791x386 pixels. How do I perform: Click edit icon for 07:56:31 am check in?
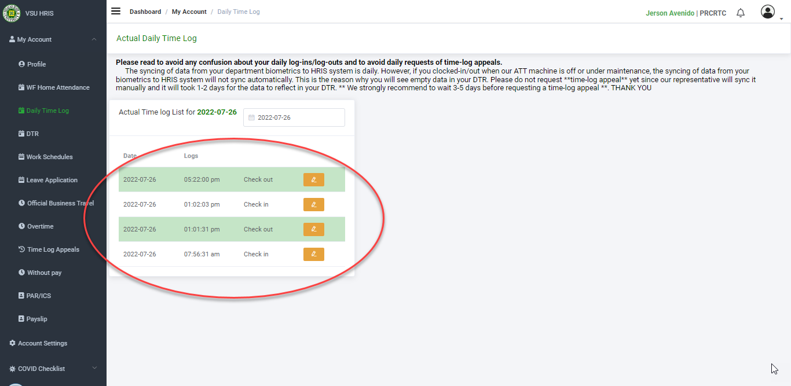coord(313,254)
